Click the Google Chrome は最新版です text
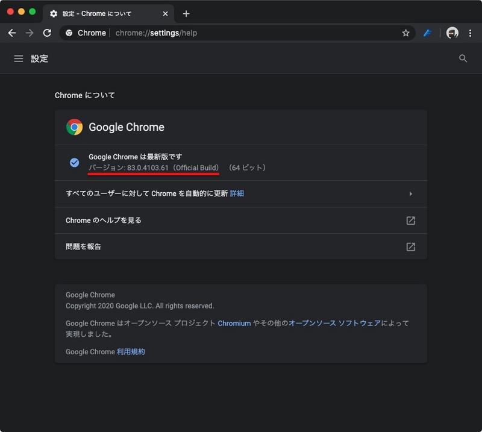 [x=135, y=157]
